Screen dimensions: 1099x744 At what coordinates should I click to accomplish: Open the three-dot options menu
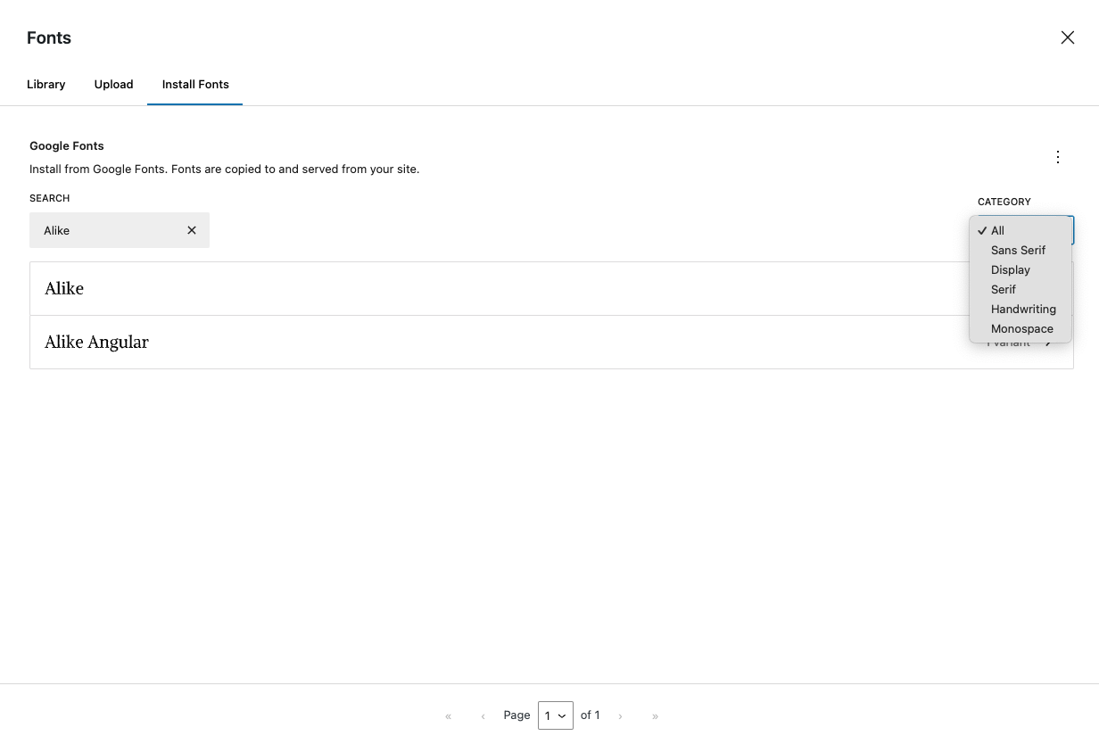(x=1058, y=157)
